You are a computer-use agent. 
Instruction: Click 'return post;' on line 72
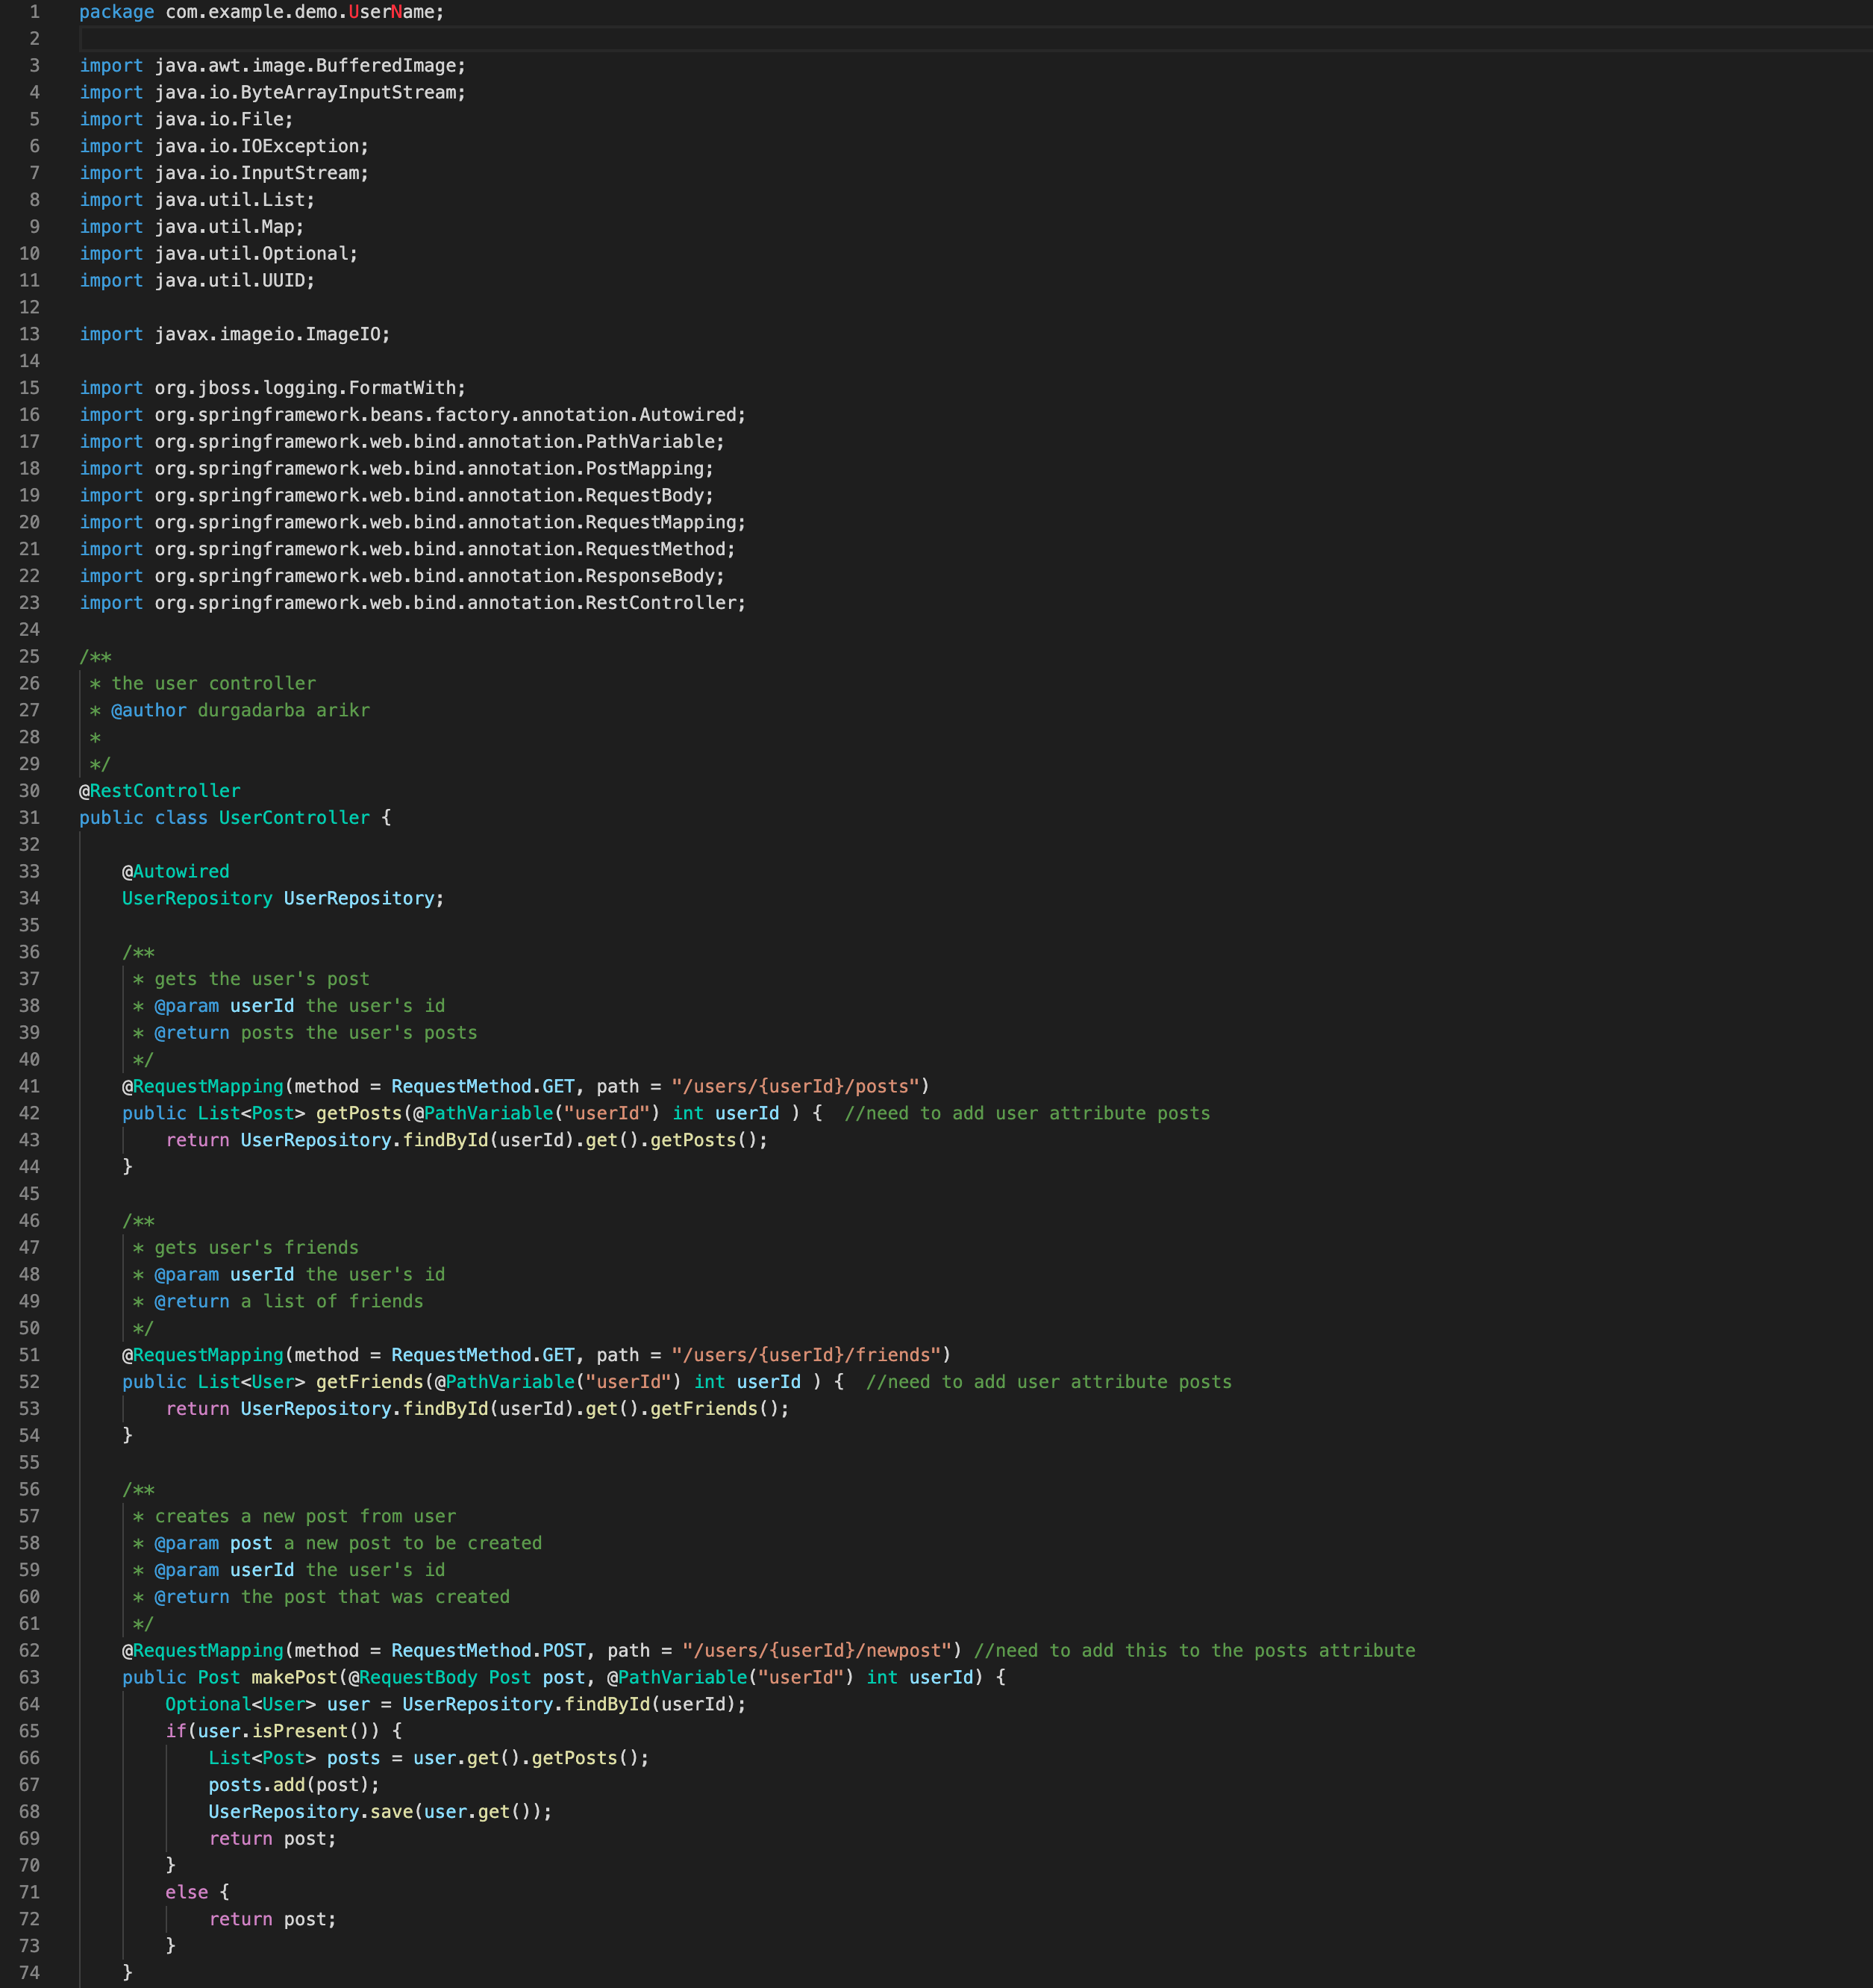(273, 1920)
